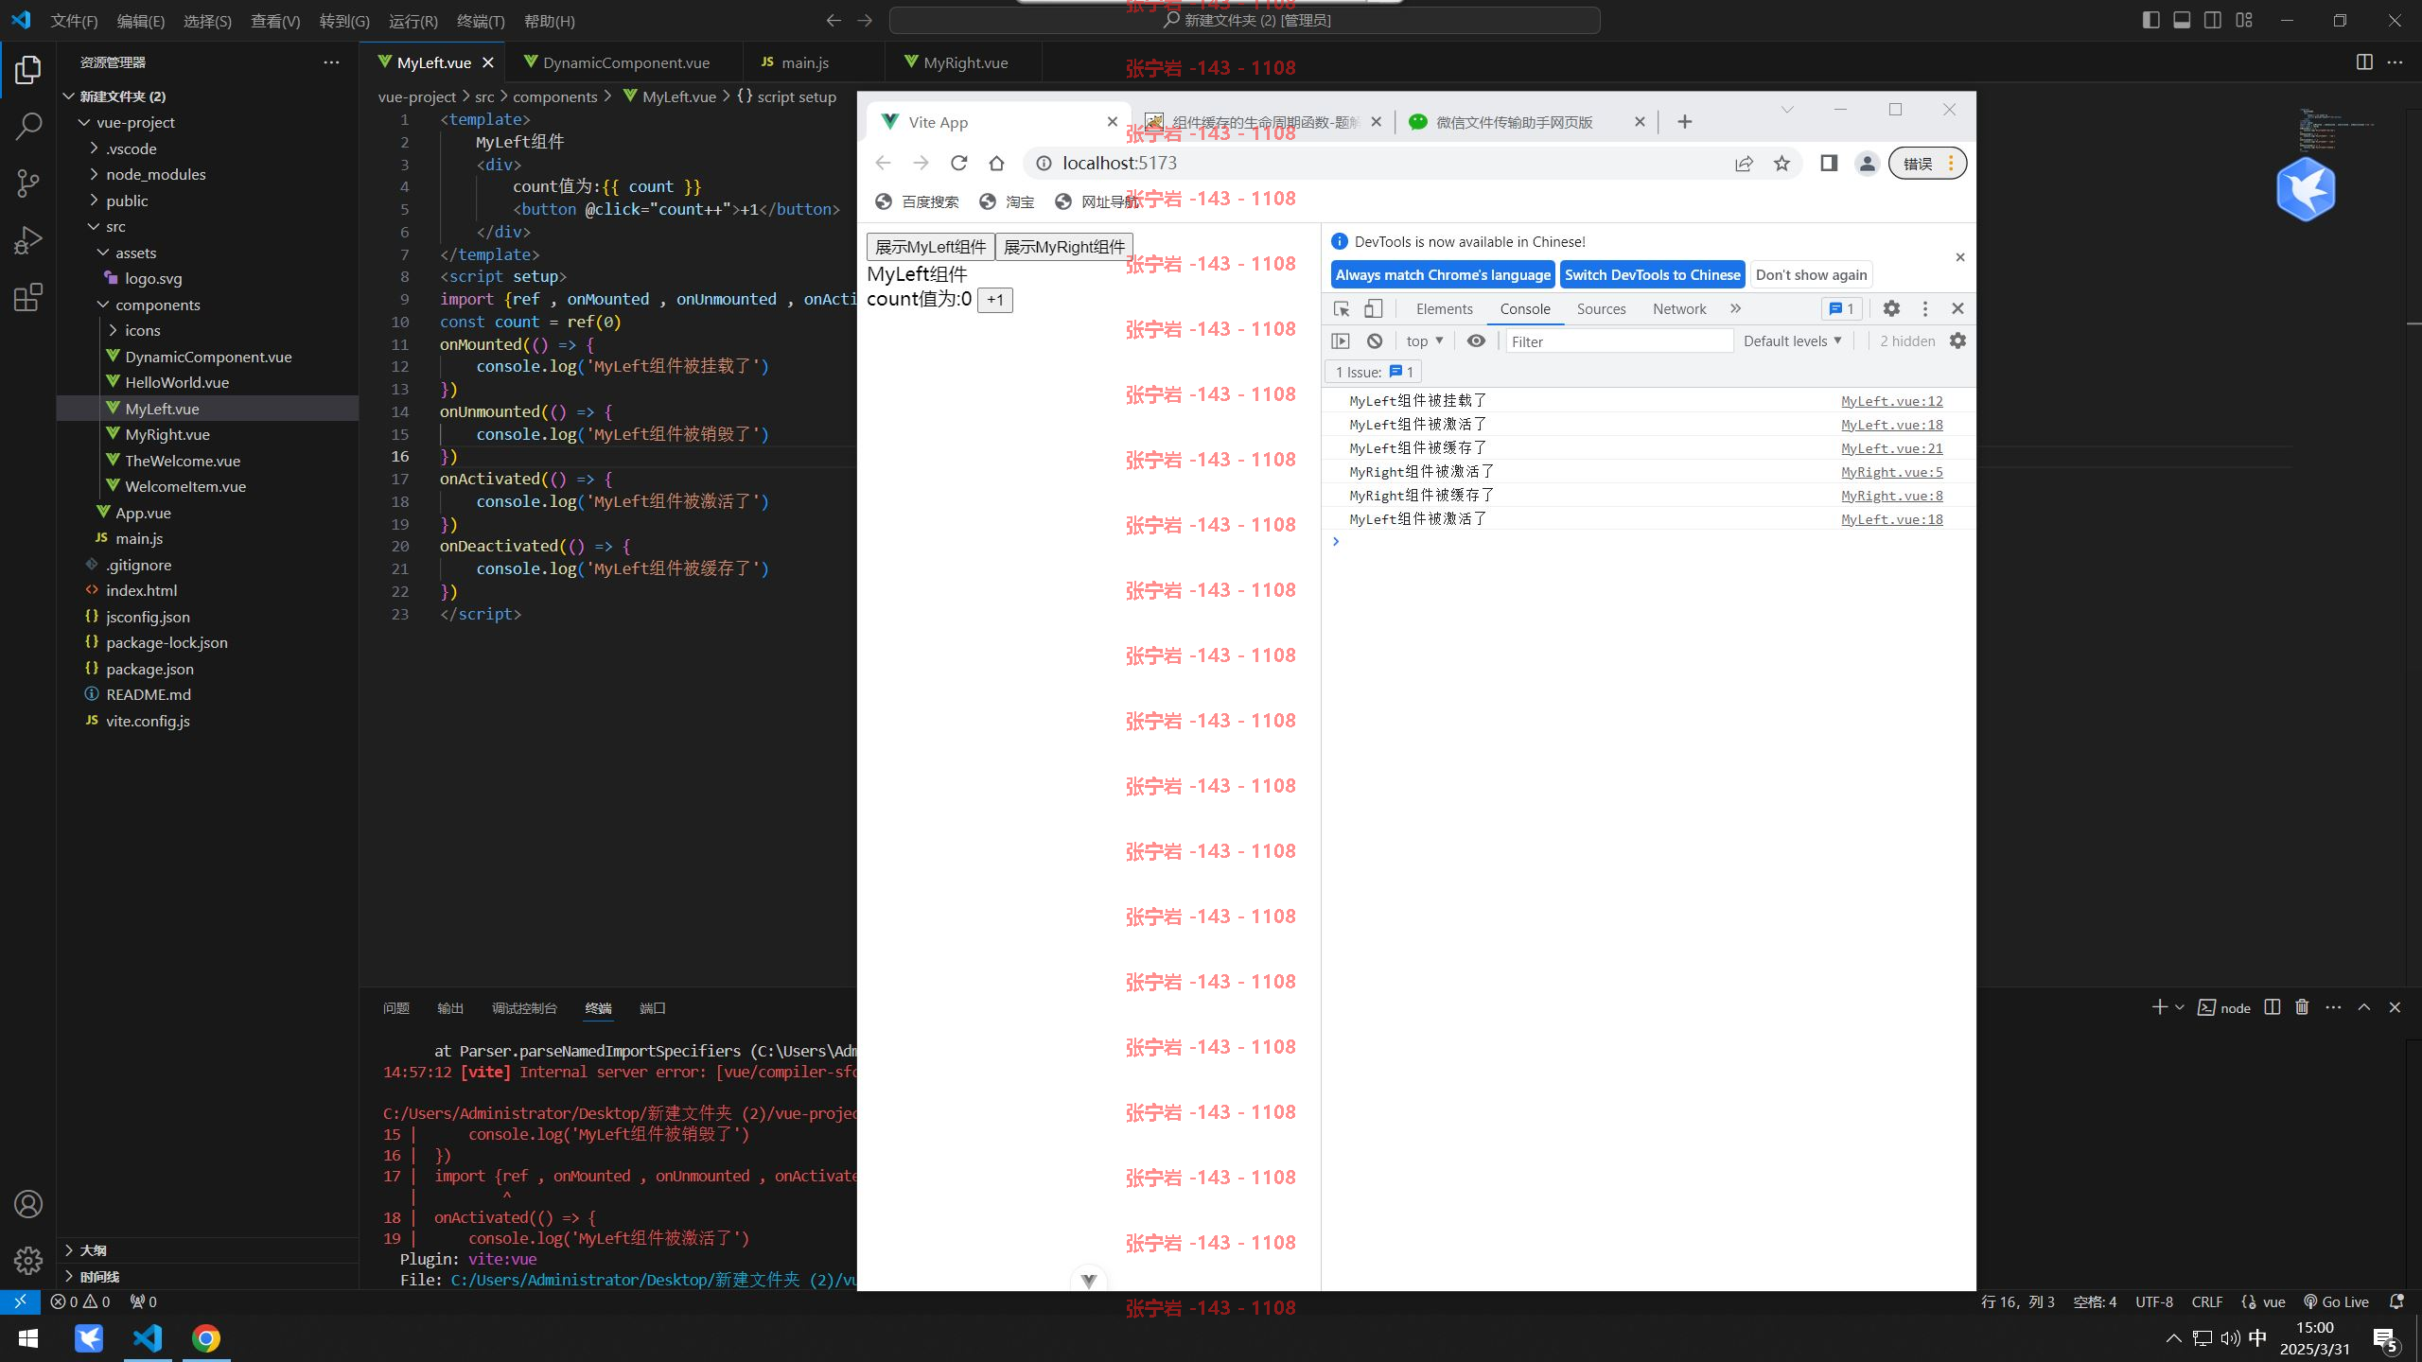This screenshot has width=2422, height=1362.
Task: Open the Chrome profile avatar
Action: (x=1867, y=163)
